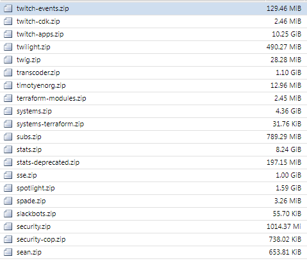Click the 31.76 KiB size value
The image size is (307, 261).
coord(287,124)
